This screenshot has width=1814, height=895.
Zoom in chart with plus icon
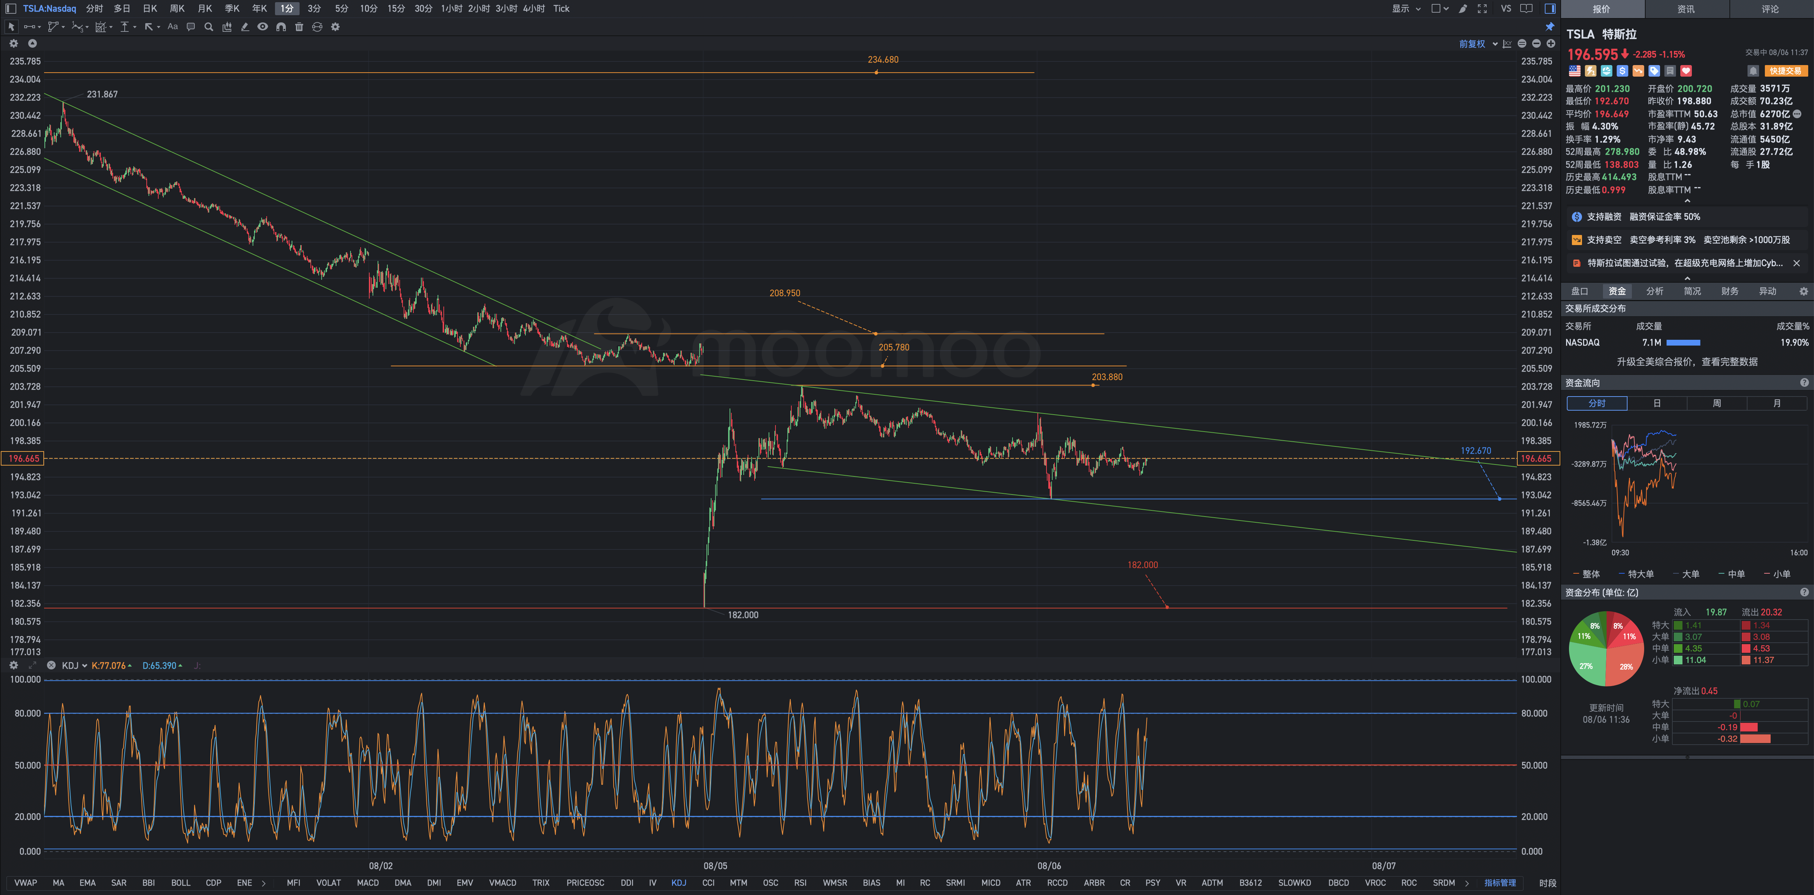(x=1551, y=44)
